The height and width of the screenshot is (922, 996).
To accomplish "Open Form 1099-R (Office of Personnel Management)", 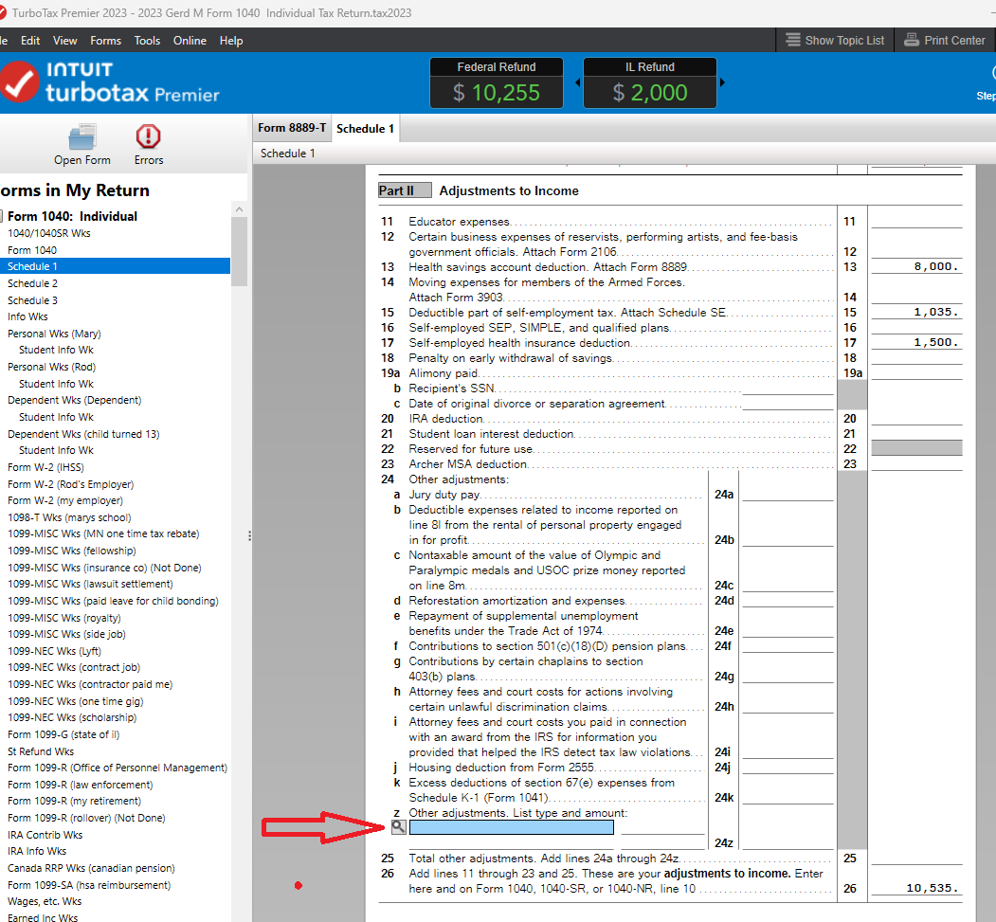I will [117, 768].
